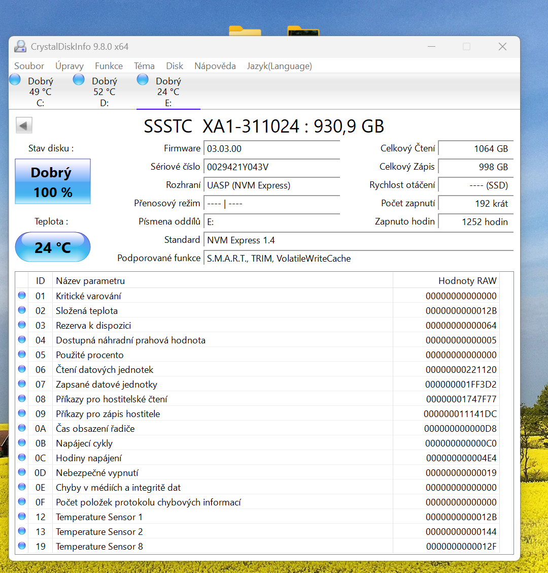Click the Počet zapnutí 192 krát value

point(476,204)
